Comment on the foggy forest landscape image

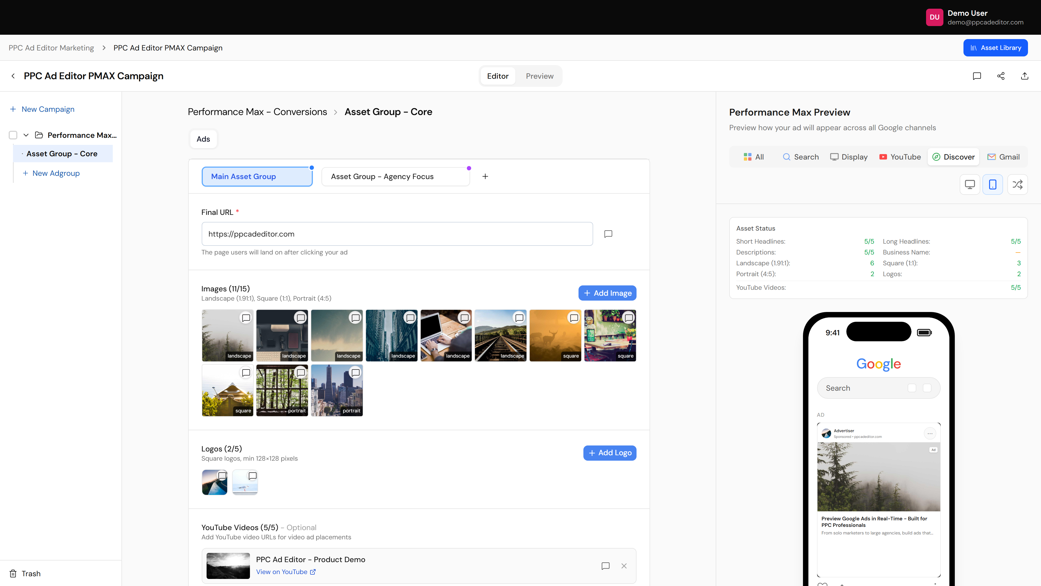tap(246, 318)
